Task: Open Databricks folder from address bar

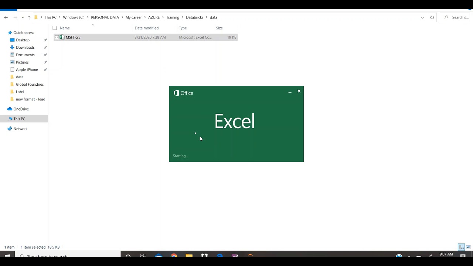Action: pos(194,17)
